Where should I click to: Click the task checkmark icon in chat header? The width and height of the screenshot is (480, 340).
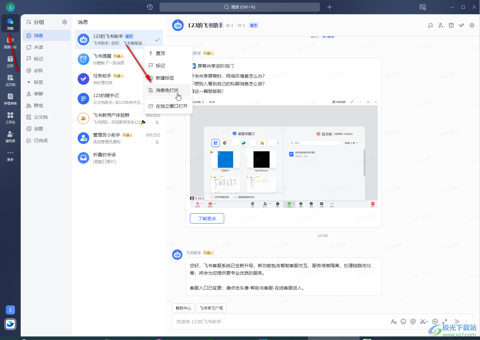point(462,25)
